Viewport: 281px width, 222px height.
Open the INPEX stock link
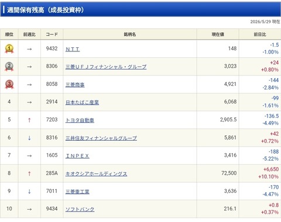77,156
